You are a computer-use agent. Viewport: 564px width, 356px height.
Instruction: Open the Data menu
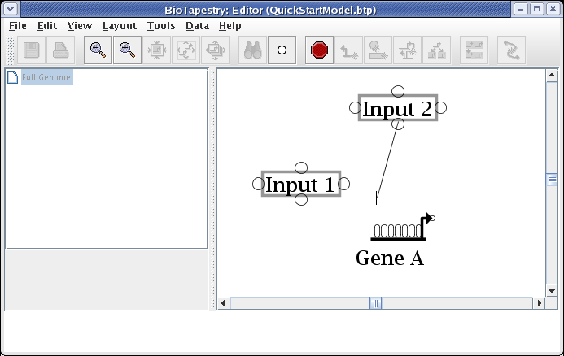(x=197, y=25)
